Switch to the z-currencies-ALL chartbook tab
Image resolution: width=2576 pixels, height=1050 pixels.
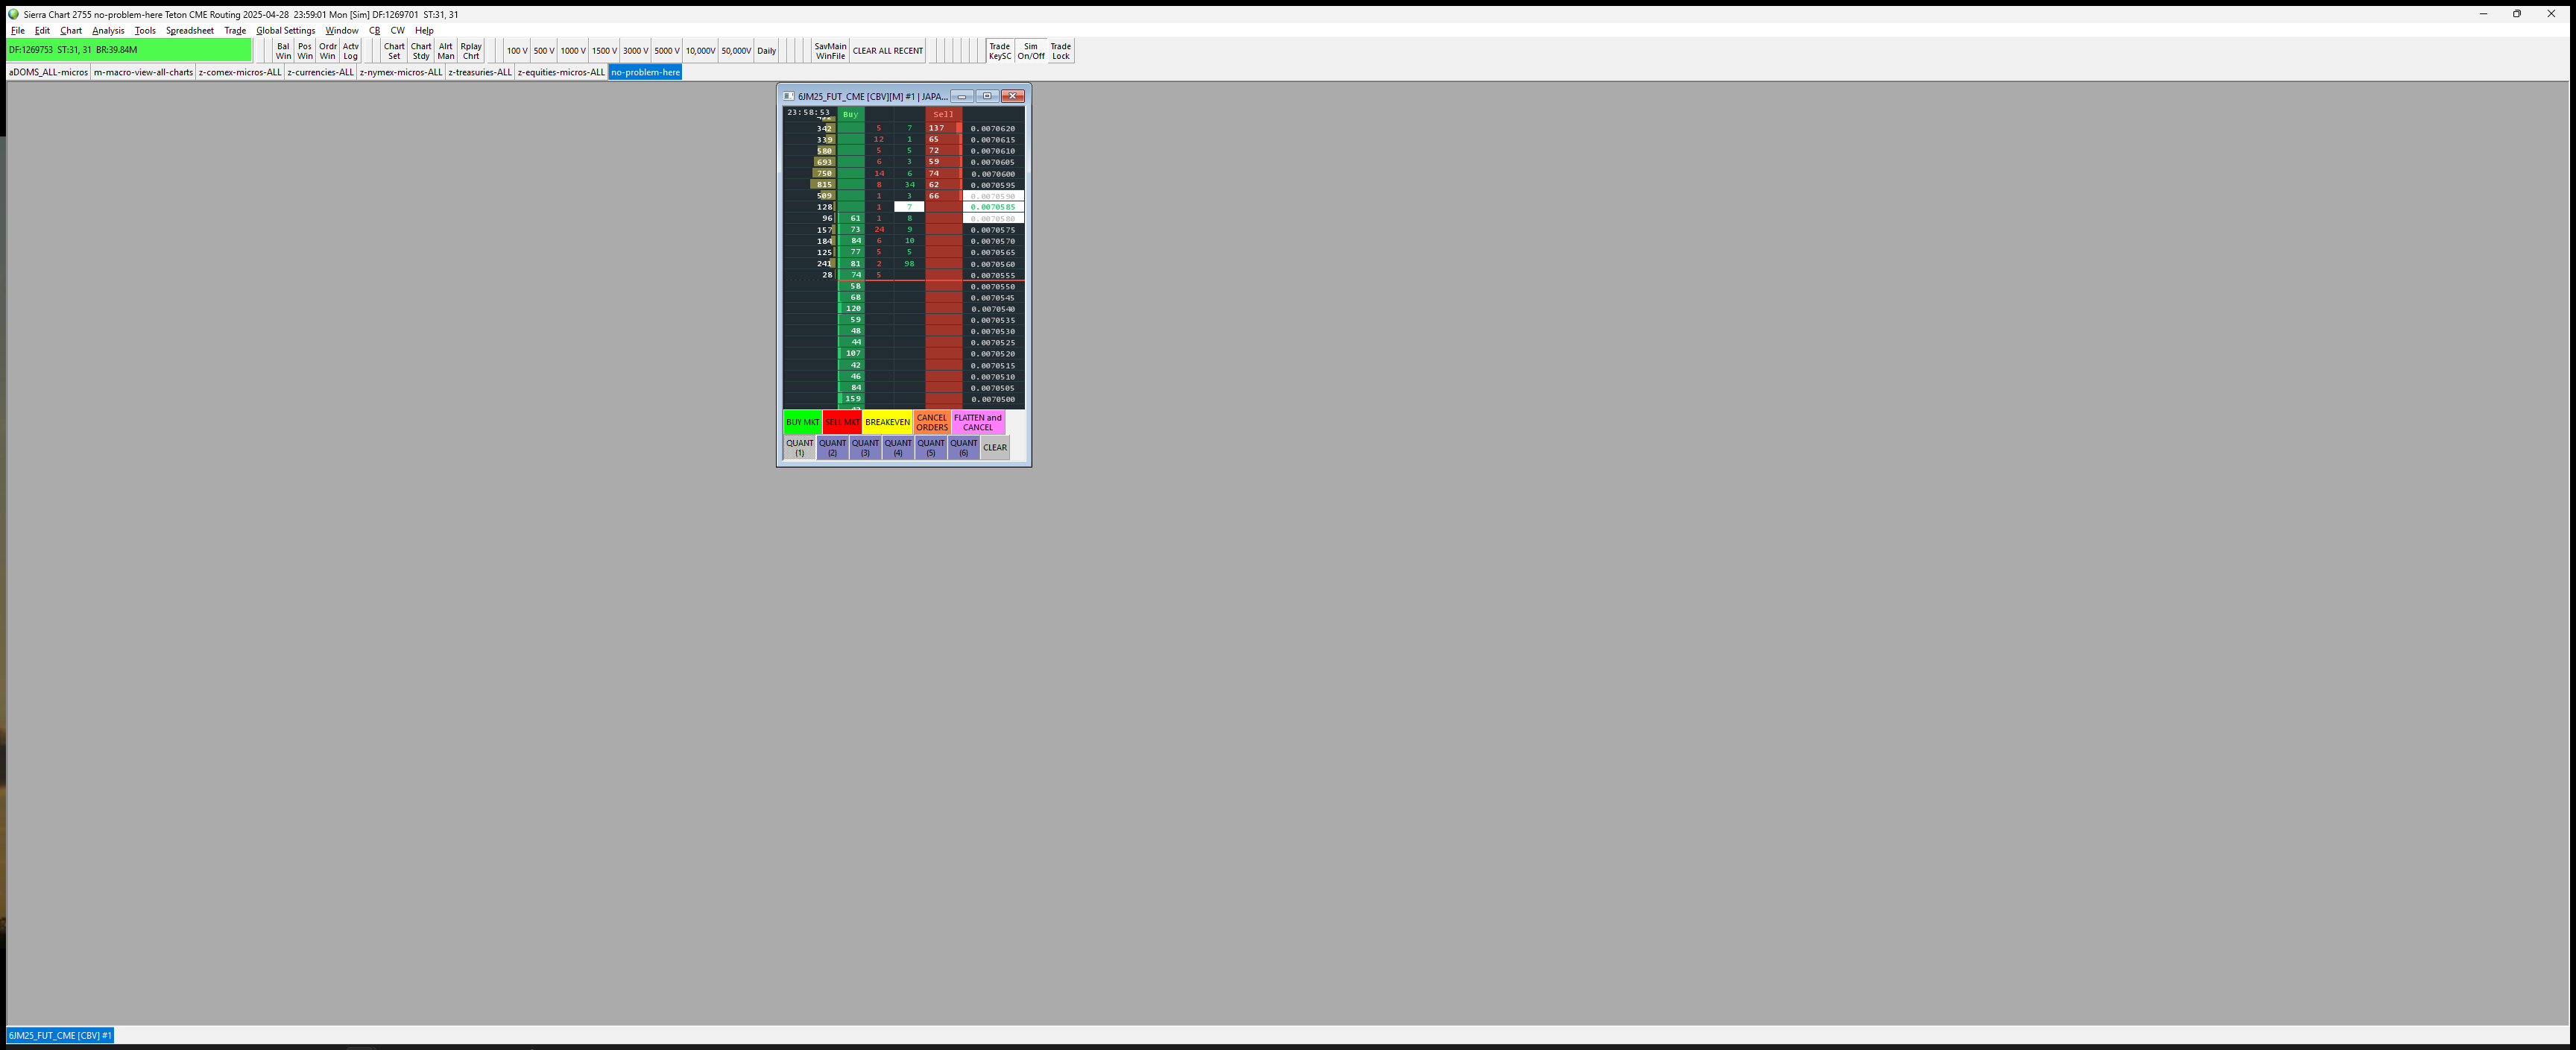click(320, 72)
